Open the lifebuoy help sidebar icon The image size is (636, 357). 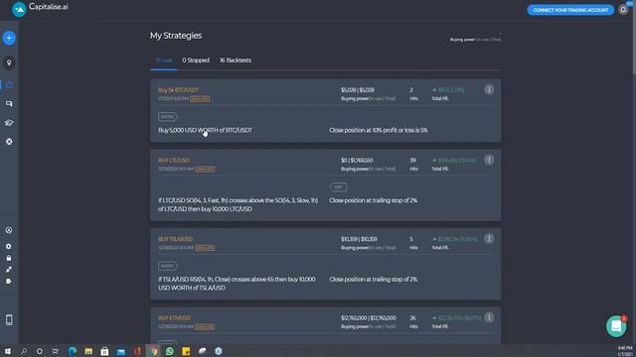click(x=9, y=142)
